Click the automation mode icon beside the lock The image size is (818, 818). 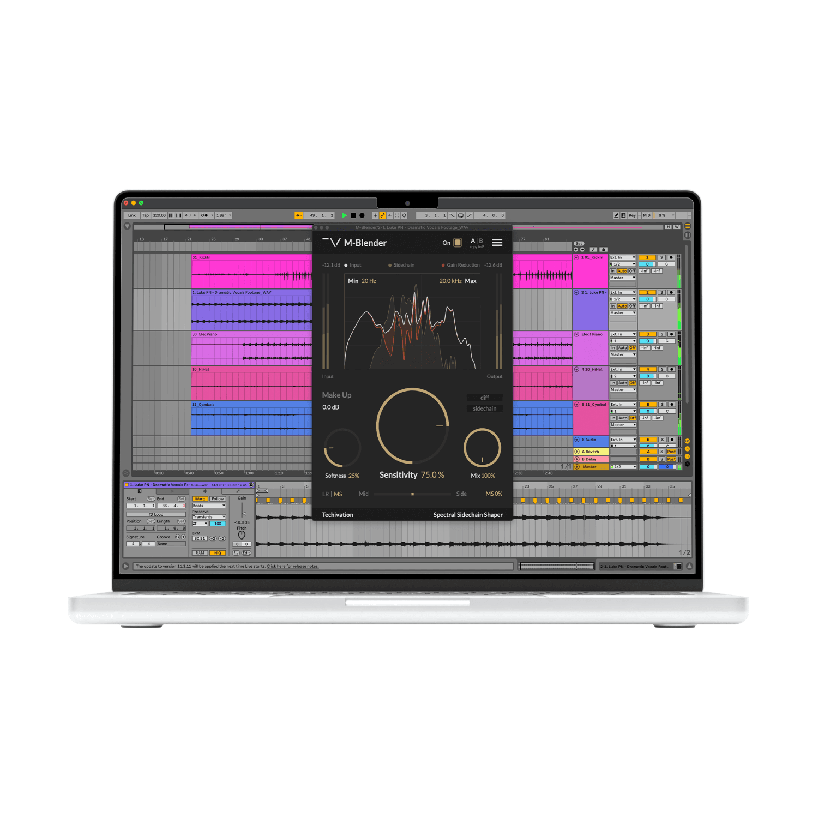click(x=593, y=249)
